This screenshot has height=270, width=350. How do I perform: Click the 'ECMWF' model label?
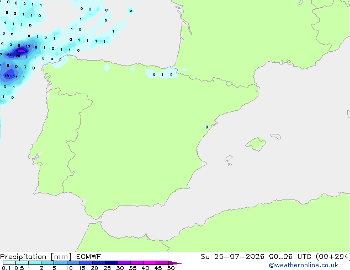[88, 257]
